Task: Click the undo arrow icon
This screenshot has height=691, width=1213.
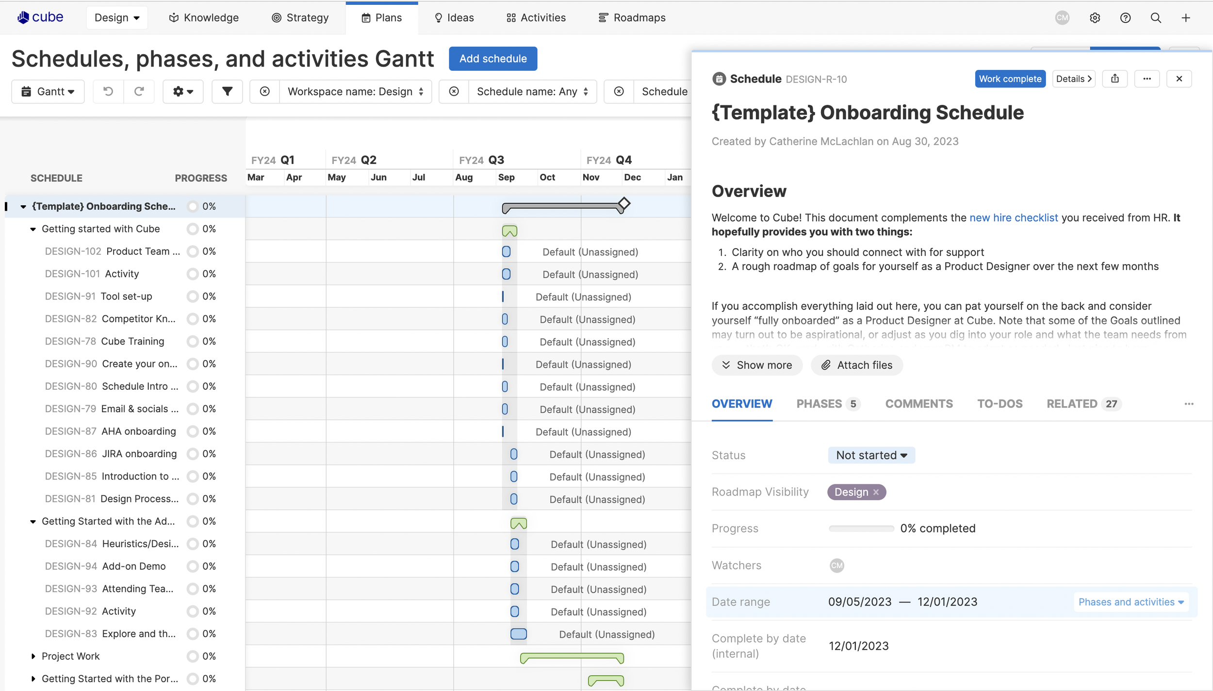Action: [x=108, y=91]
